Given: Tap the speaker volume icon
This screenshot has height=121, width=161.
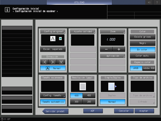Looking at the screenshot, I should point(149,2).
